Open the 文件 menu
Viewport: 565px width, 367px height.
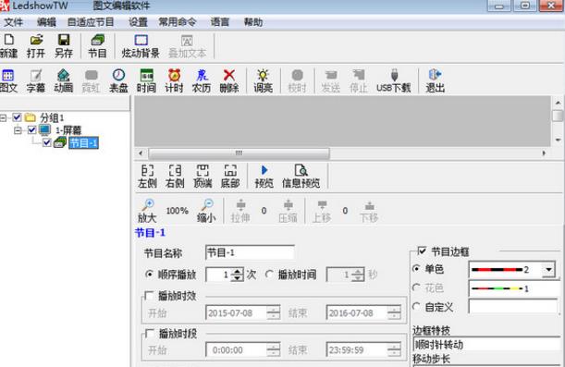click(x=13, y=22)
